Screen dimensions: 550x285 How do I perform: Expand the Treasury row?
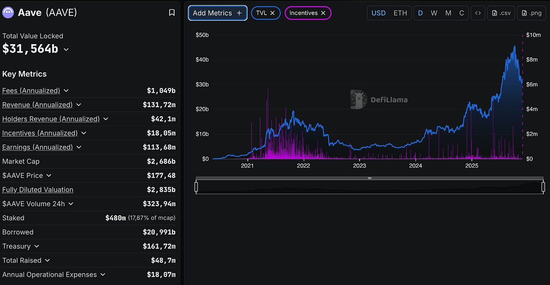(37, 246)
